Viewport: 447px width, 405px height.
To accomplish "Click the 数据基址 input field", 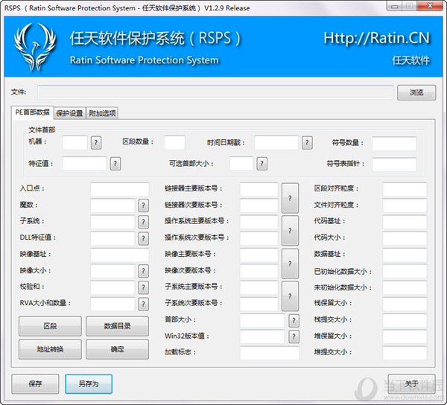I will (x=405, y=255).
